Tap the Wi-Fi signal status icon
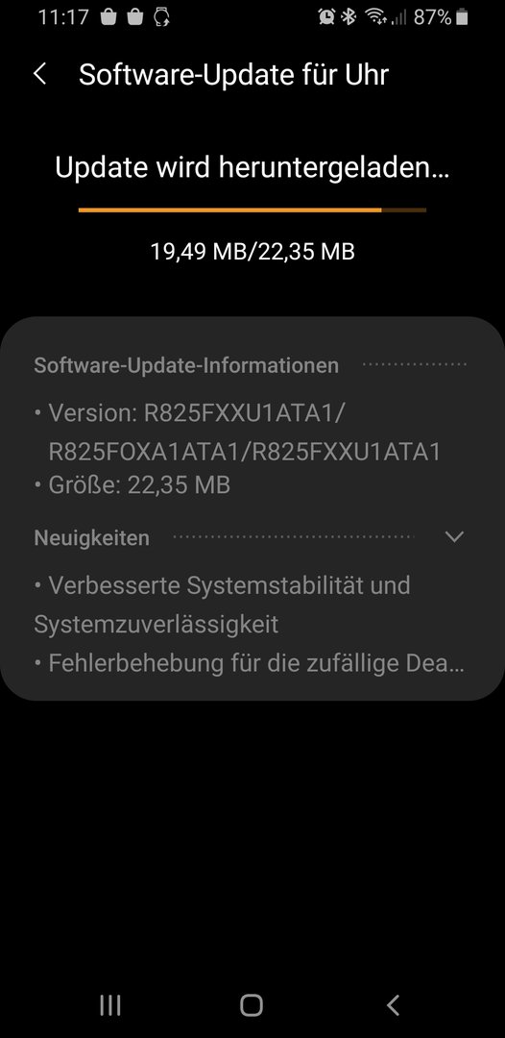 point(376,17)
